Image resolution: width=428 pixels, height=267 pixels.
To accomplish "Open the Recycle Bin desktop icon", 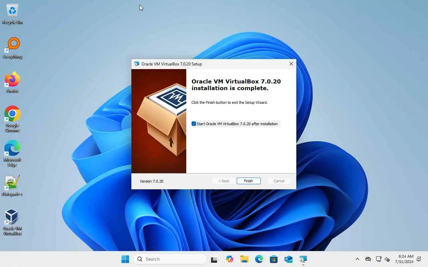I will [12, 14].
